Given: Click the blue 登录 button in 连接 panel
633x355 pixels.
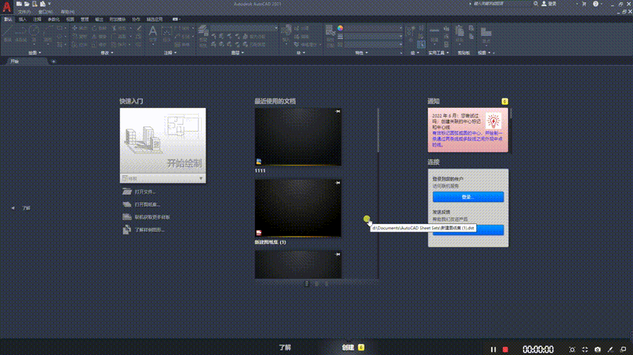Looking at the screenshot, I should click(468, 197).
